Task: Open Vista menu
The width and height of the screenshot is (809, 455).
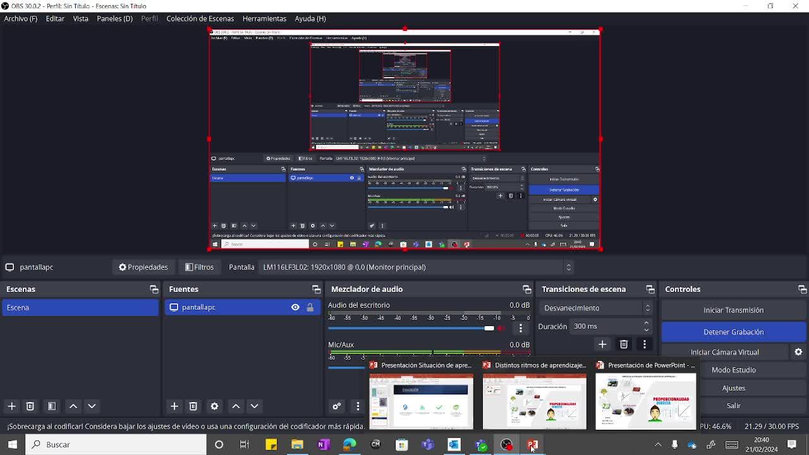Action: tap(80, 18)
